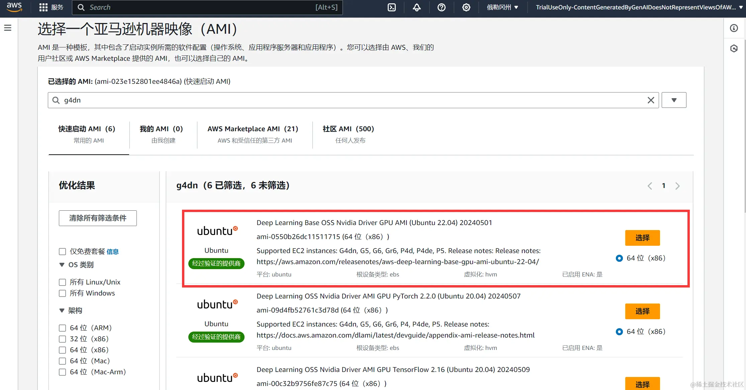746x390 pixels.
Task: Check 所有 Windows filter
Action: 63,293
